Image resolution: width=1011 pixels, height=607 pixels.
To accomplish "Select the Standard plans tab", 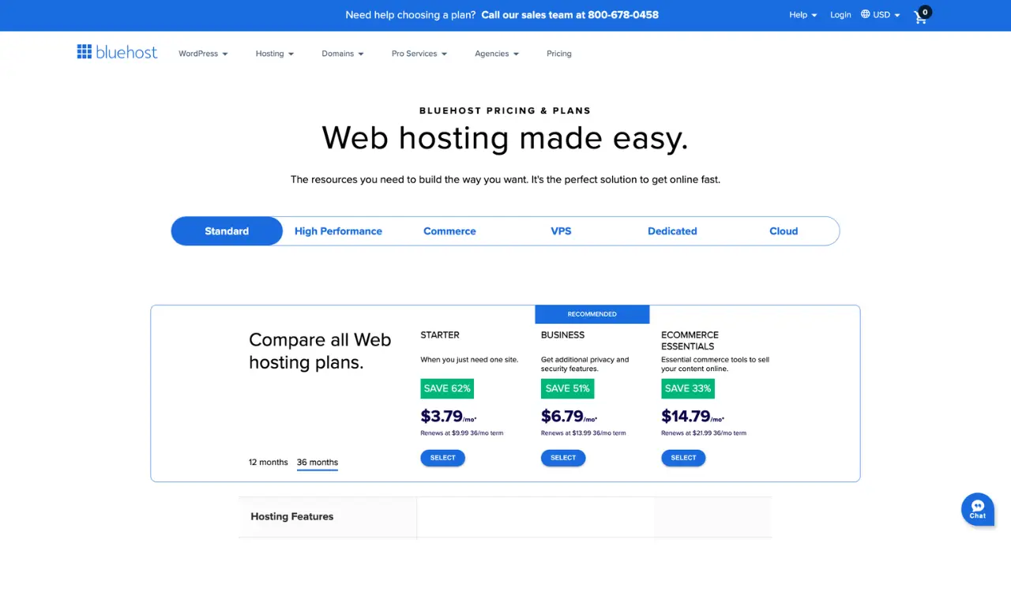I will point(227,231).
